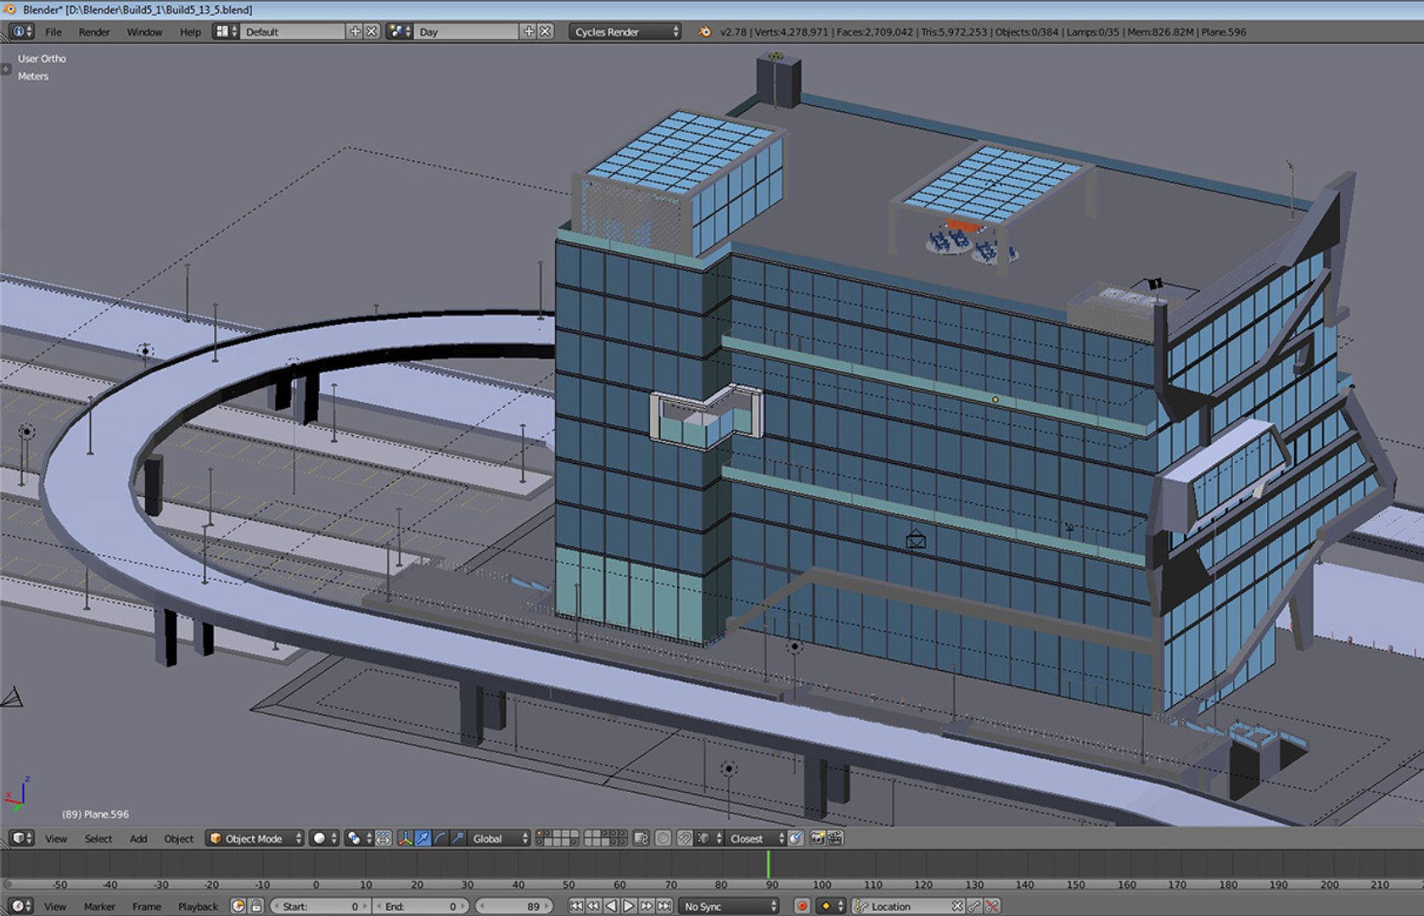Open the viewport shading selector

[x=324, y=838]
